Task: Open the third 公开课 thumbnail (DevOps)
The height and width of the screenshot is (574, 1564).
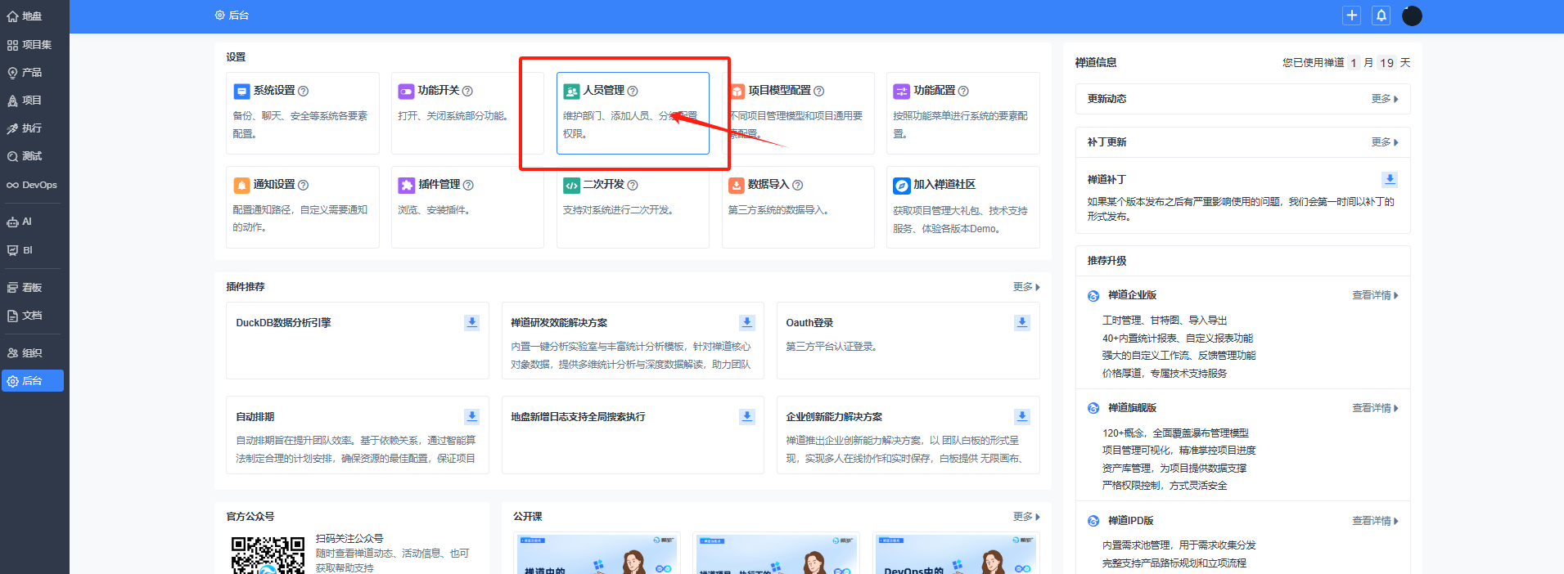Action: (955, 554)
